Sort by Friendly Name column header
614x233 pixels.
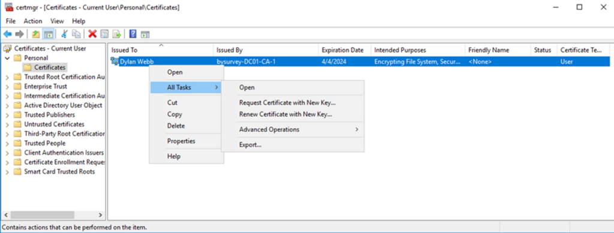(498, 50)
